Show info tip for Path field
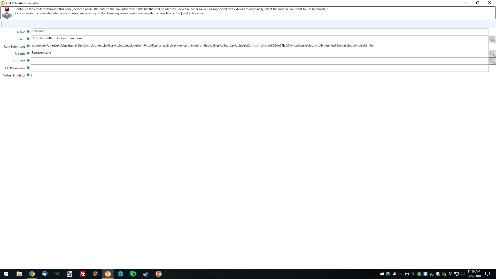This screenshot has height=279, width=496. (x=28, y=39)
